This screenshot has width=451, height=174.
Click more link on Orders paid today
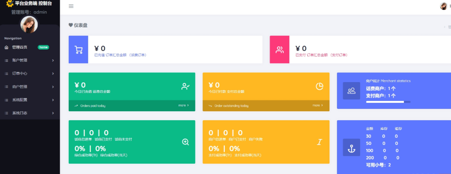[x=183, y=106]
